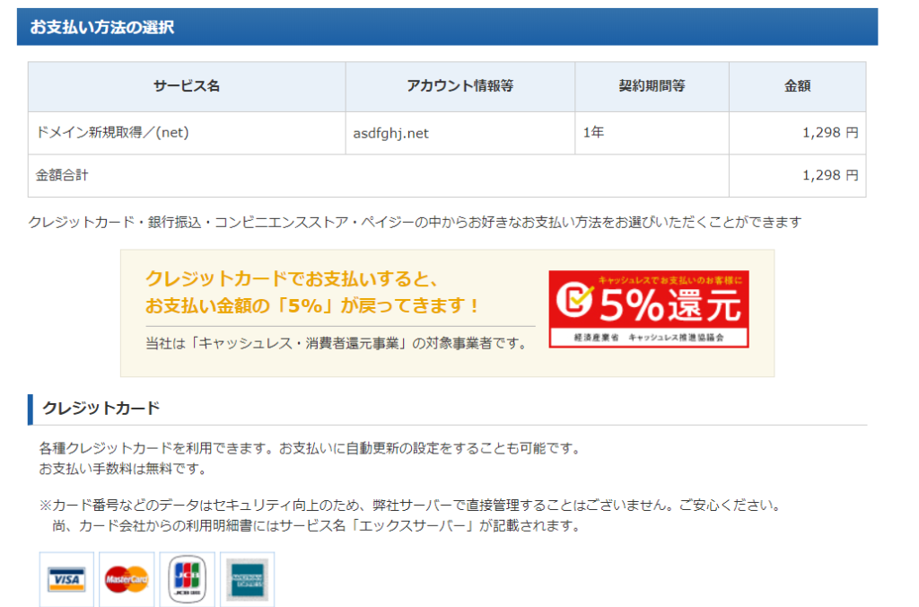Click the JCB card logo

tap(187, 579)
